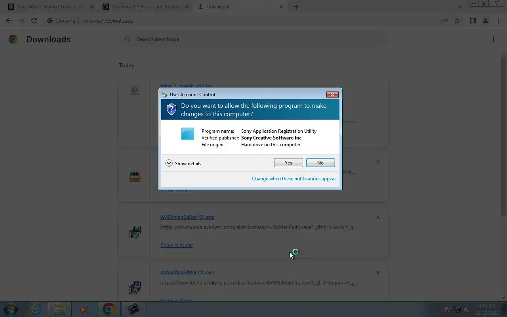This screenshot has width=507, height=317.
Task: Click Yes in User Account Control dialog
Action: coord(288,163)
